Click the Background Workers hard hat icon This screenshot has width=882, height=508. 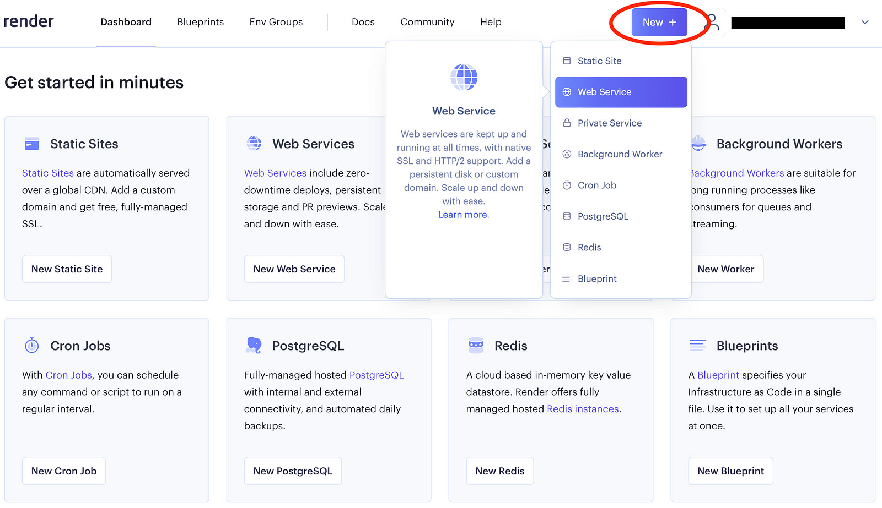pyautogui.click(x=699, y=143)
